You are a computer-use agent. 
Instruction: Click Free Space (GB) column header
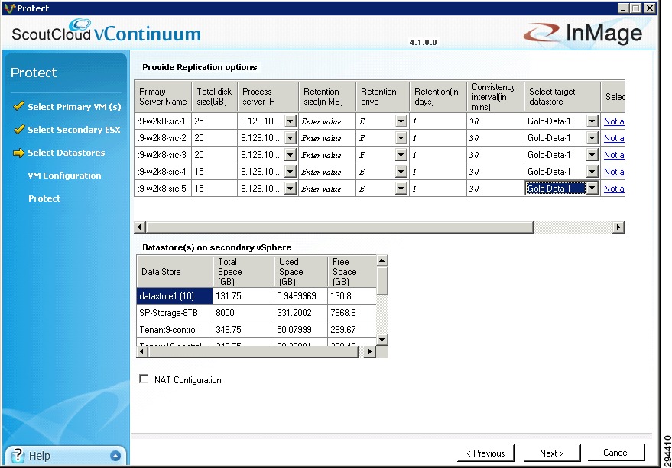(x=352, y=272)
